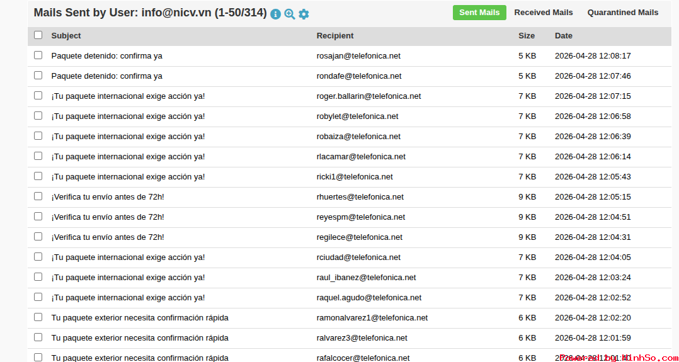The image size is (679, 362).
Task: Click date 2026-04-28 12:02:20
Action: pos(593,318)
